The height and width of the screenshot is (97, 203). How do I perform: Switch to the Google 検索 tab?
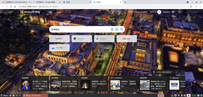coord(46,2)
